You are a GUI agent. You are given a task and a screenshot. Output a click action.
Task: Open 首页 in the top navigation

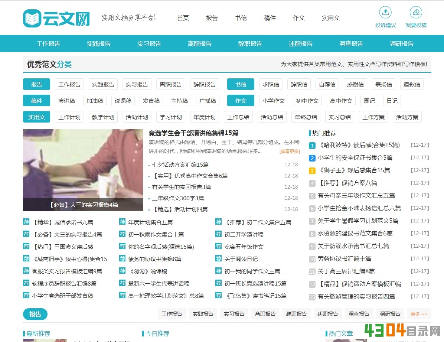point(183,18)
